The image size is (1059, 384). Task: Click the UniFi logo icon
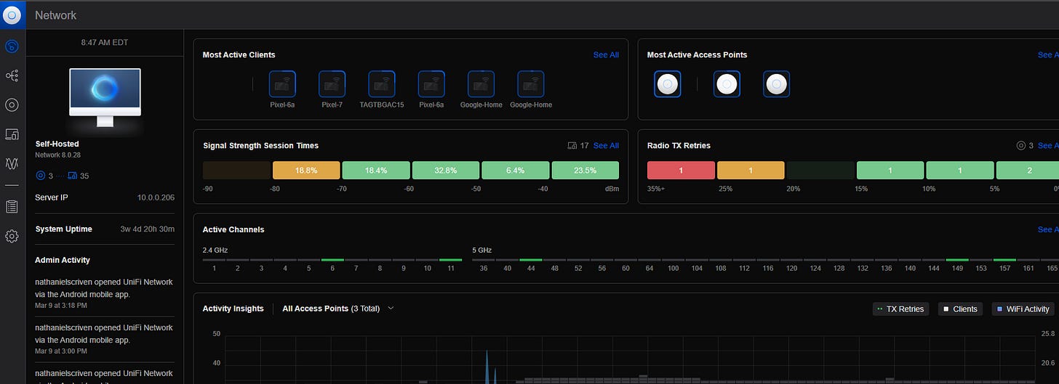[x=12, y=15]
